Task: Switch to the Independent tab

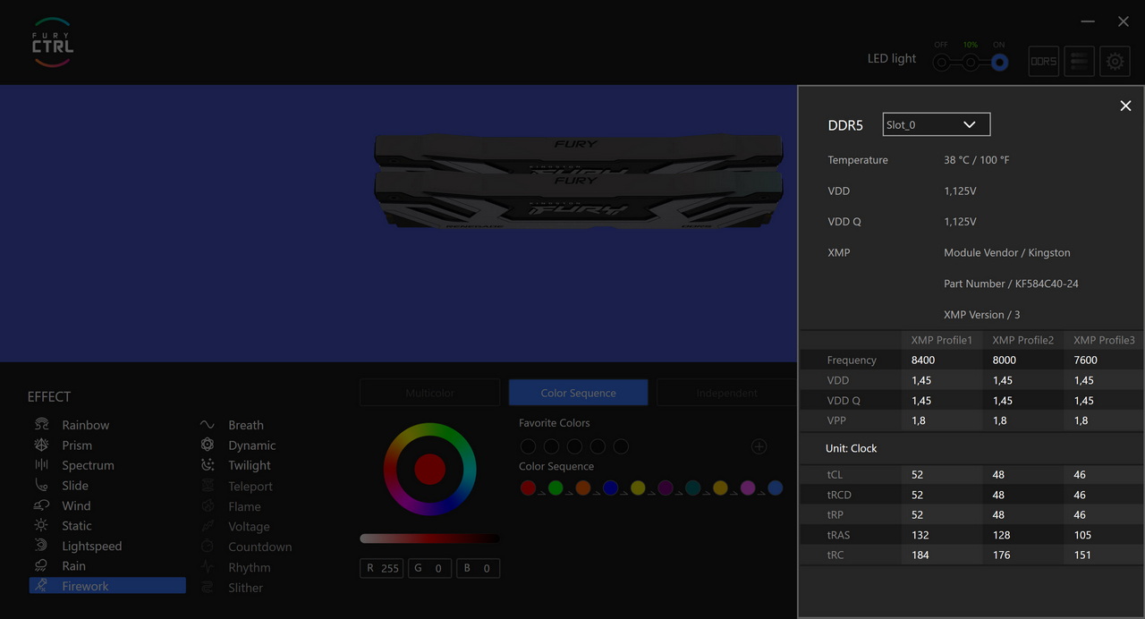Action: tap(726, 393)
